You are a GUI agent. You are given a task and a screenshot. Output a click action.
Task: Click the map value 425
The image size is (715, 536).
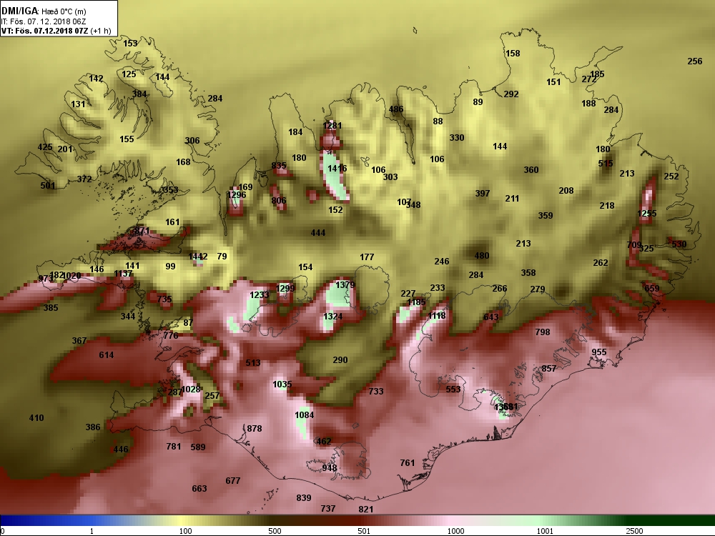point(44,147)
